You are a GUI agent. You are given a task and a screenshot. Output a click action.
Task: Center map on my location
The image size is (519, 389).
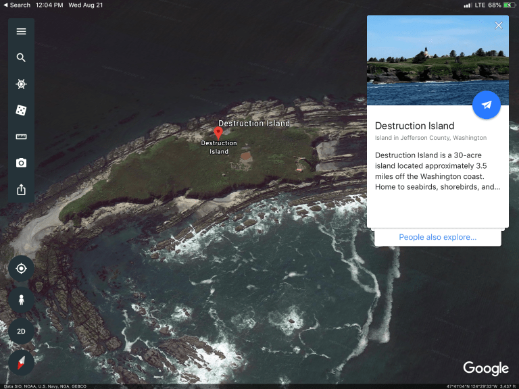point(21,269)
